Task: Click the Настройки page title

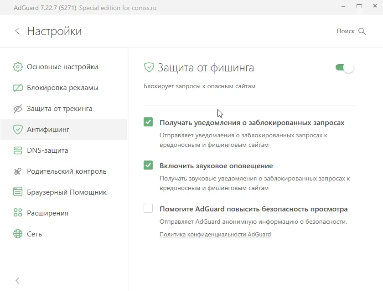Action: coord(54,31)
